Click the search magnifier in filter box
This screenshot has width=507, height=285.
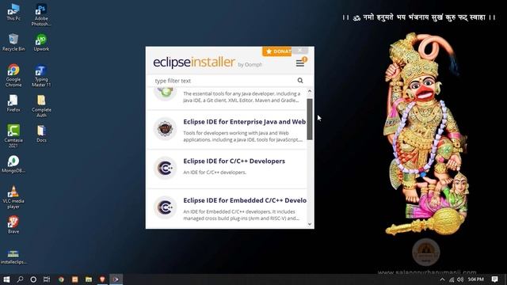(300, 81)
